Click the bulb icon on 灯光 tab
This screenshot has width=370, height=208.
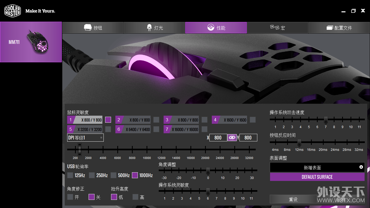click(x=149, y=27)
